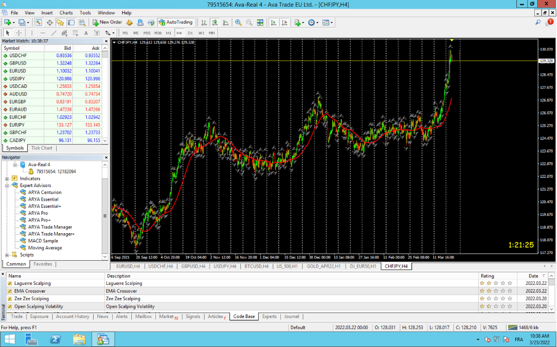Expand the Scripts tree node

pyautogui.click(x=7, y=255)
